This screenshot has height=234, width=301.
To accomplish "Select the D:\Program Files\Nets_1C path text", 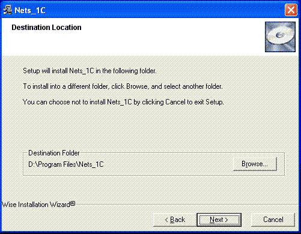I will [66, 164].
